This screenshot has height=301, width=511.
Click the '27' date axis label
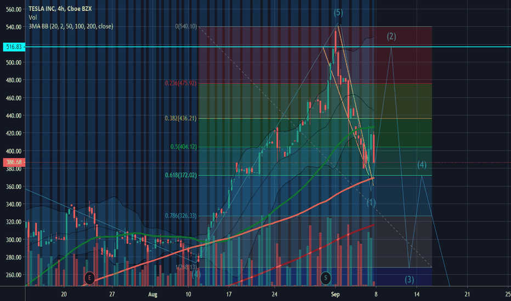click(x=112, y=294)
